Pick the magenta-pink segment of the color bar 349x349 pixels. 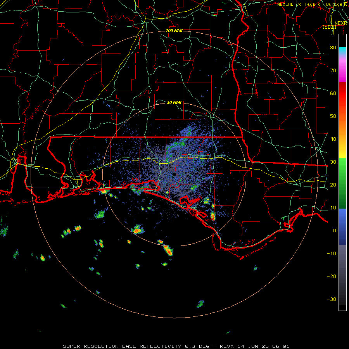pos(342,69)
